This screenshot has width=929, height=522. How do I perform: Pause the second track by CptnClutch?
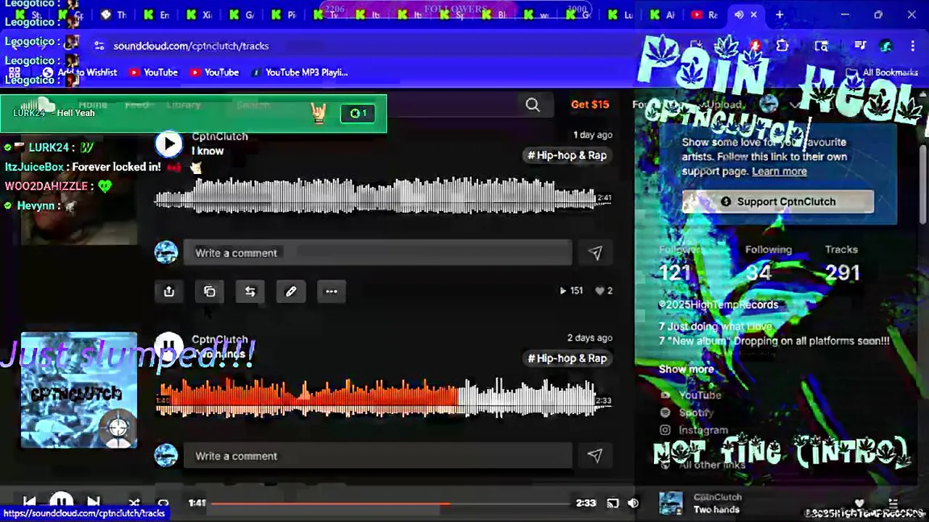(x=169, y=347)
